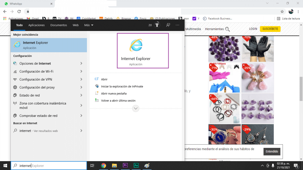
Task: Open the rose quartz pendants ad thumbnail
Action: pos(258,78)
